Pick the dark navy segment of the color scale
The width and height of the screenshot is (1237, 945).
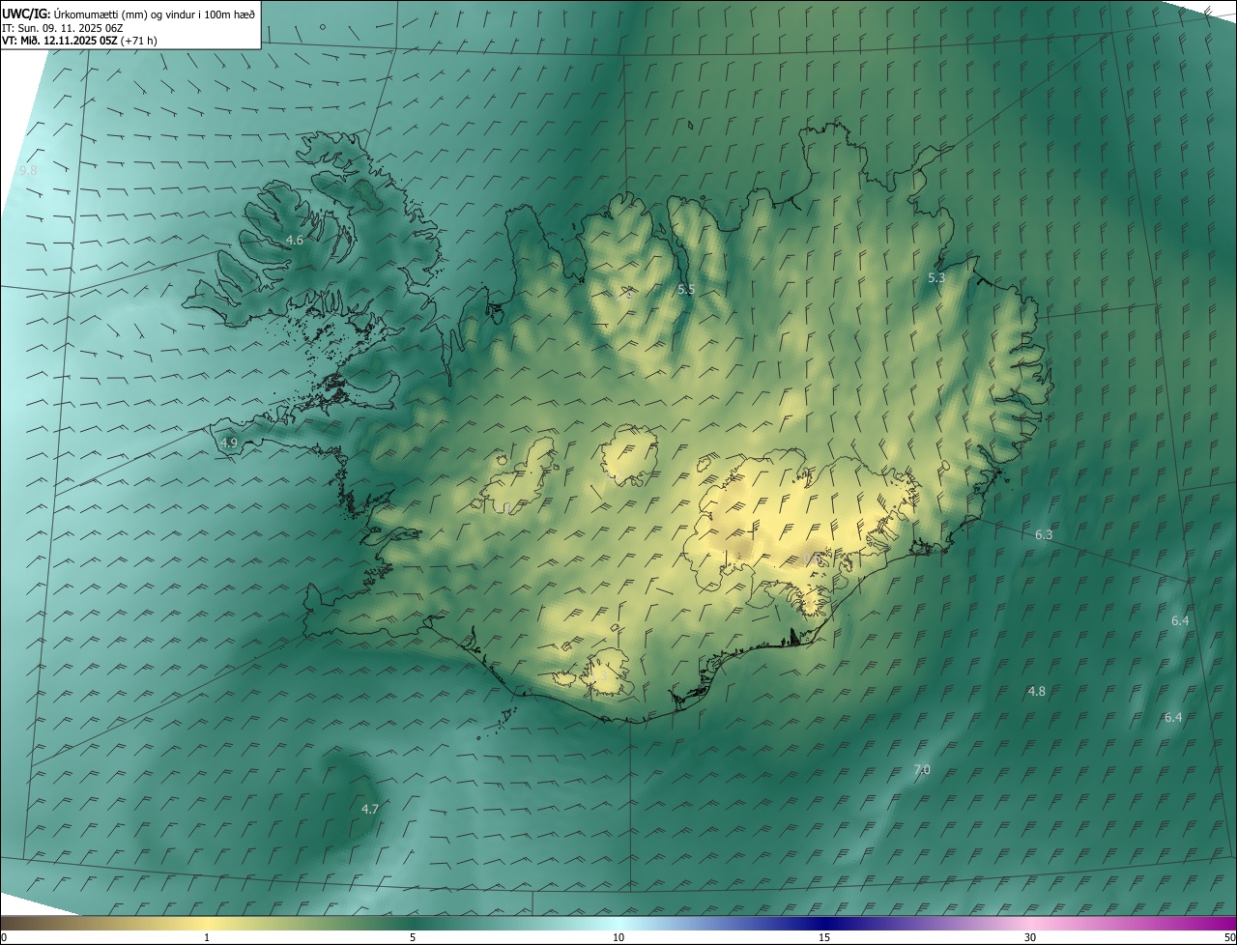[x=824, y=923]
